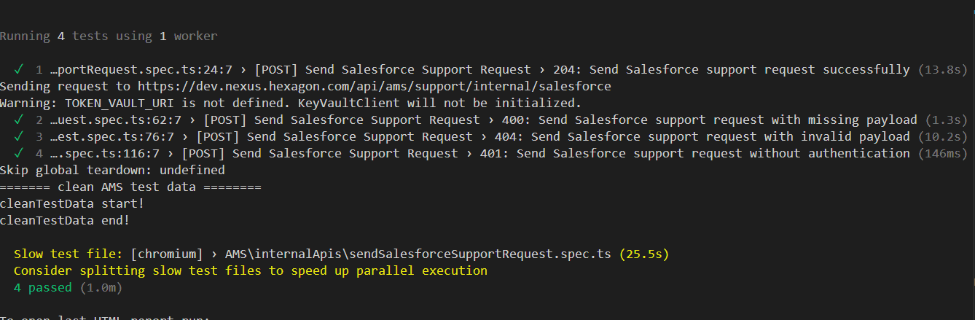Click the "4 passed" summary text
The image size is (975, 320).
(x=43, y=288)
